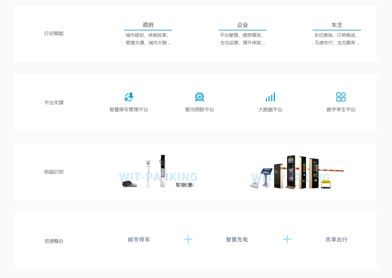Click the 行业赋能 section label

[54, 33]
